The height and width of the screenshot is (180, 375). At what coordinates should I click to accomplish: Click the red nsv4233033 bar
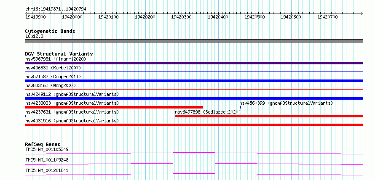pyautogui.click(x=114, y=107)
